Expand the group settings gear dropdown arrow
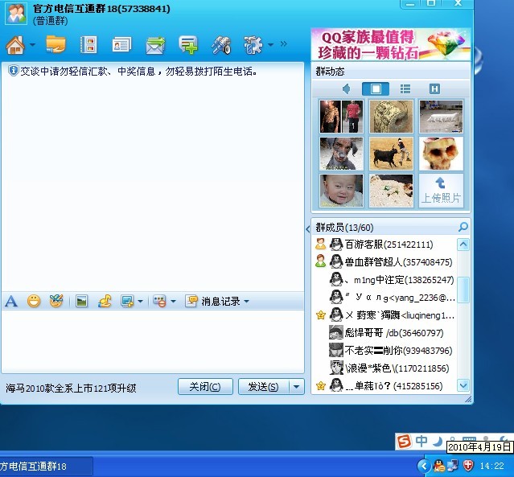Screen dimensions: 514x477 [x=272, y=45]
